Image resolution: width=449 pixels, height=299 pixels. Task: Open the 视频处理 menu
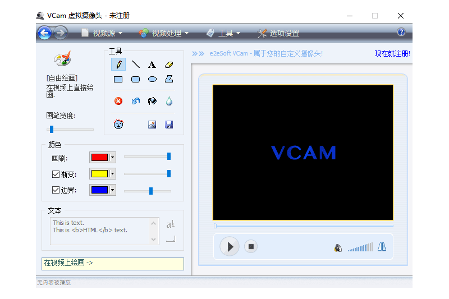coord(163,33)
